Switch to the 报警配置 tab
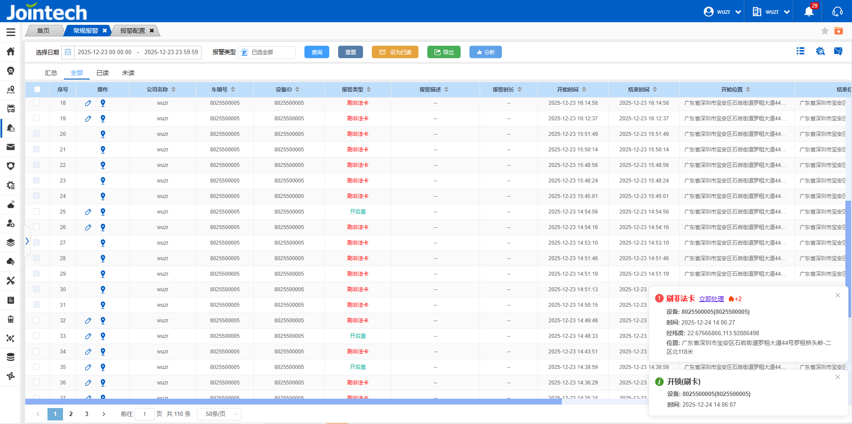Viewport: 852px width, 424px height. 133,31
